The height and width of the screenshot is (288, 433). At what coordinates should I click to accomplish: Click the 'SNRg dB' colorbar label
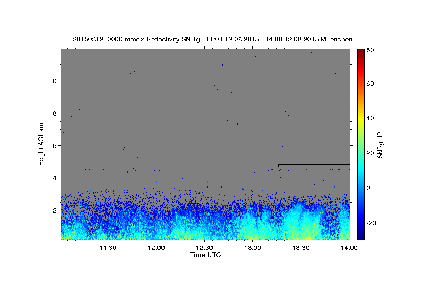click(380, 145)
